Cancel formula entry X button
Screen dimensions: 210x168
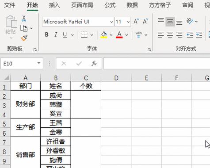(x=64, y=64)
